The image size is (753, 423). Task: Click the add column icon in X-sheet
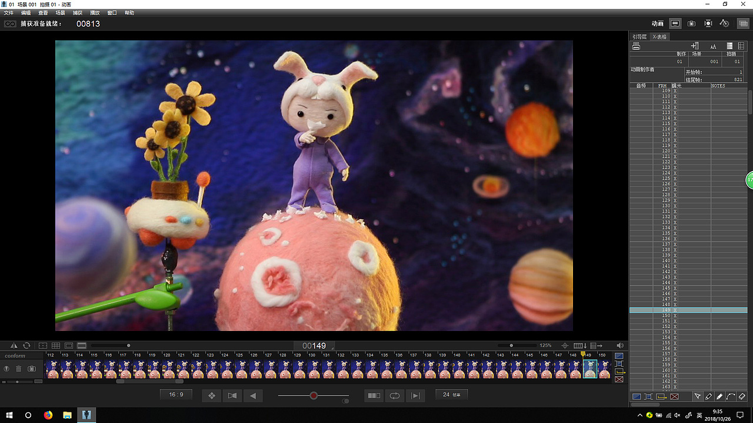click(x=695, y=46)
